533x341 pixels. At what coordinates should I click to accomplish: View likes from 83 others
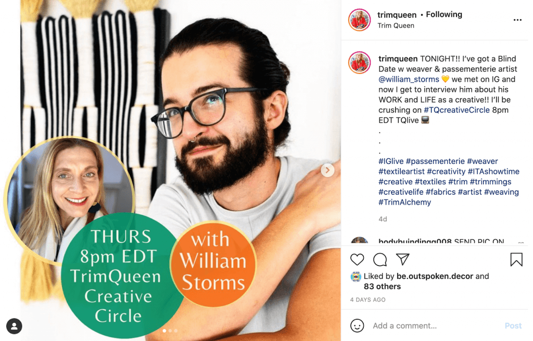pos(382,286)
